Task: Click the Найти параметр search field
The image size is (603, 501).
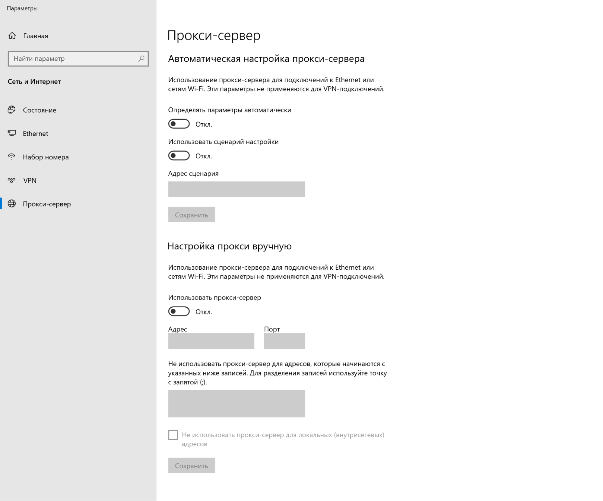Action: coord(78,59)
